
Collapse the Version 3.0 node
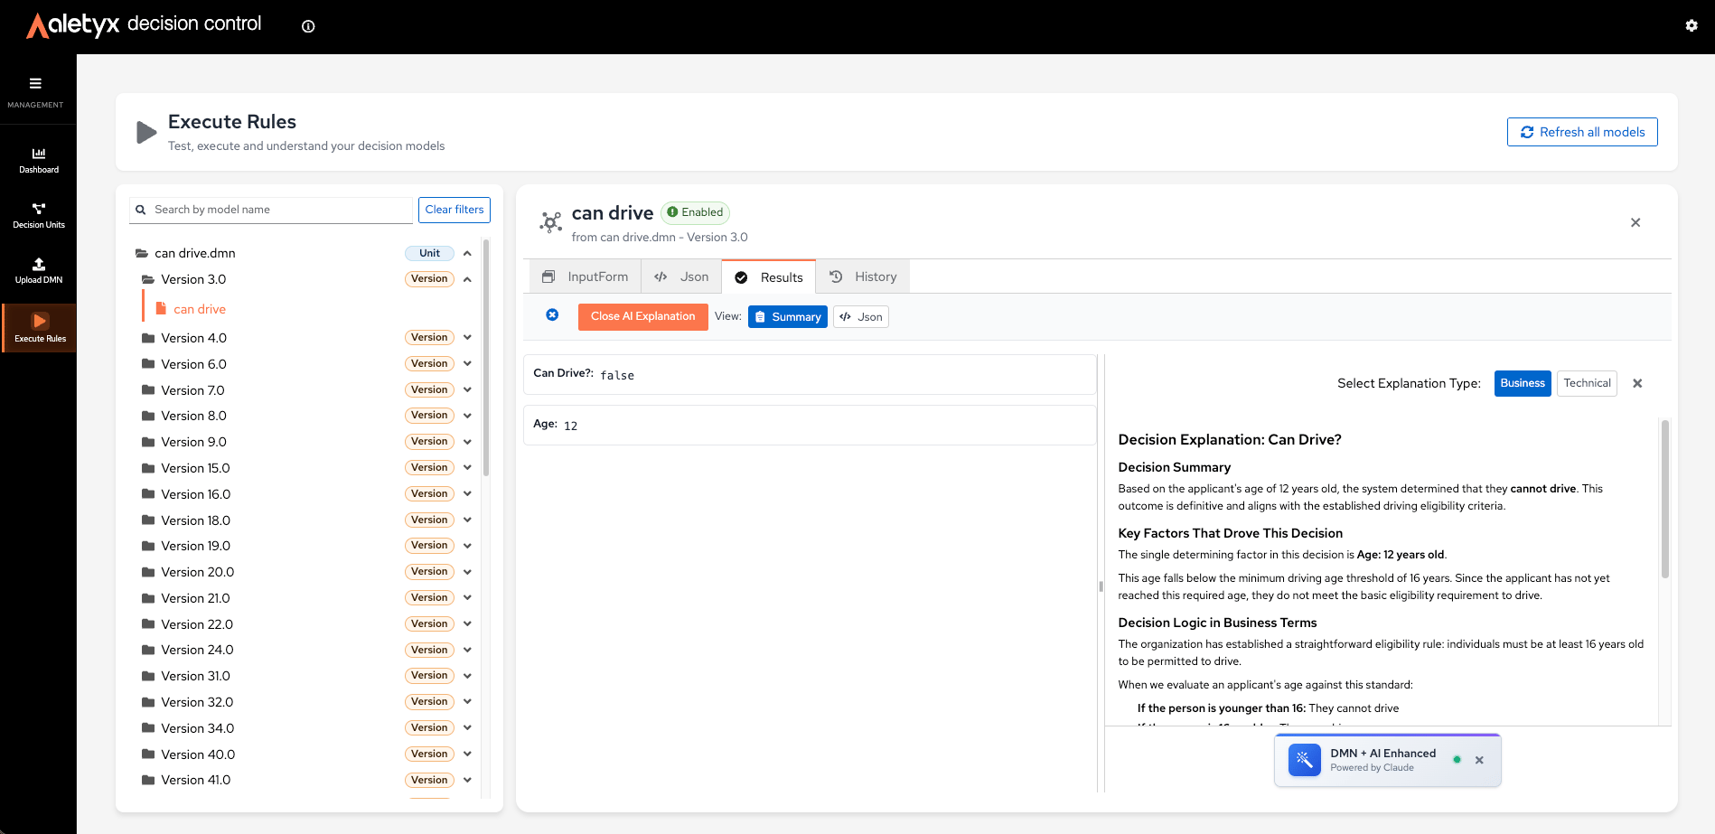[467, 279]
